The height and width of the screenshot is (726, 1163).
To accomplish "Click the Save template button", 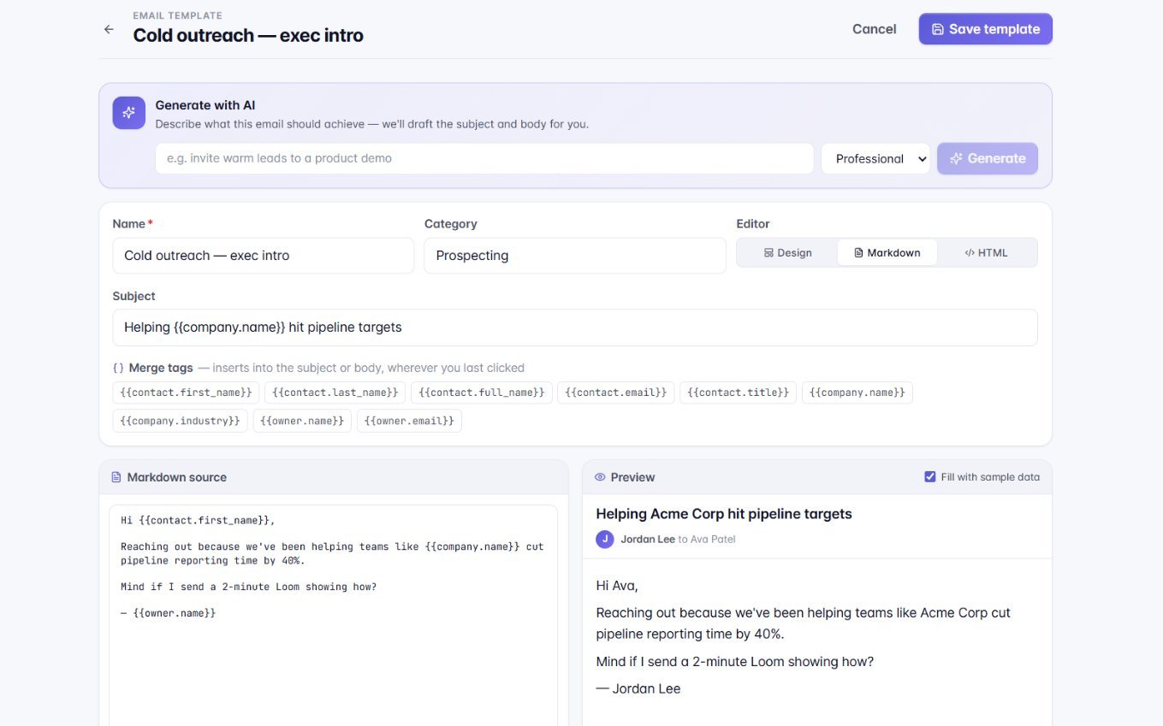I will pyautogui.click(x=985, y=29).
